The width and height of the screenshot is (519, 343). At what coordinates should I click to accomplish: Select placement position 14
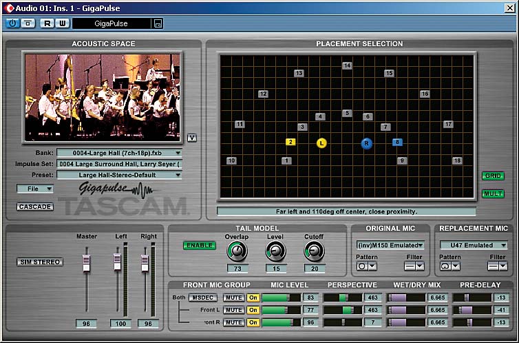tap(347, 65)
